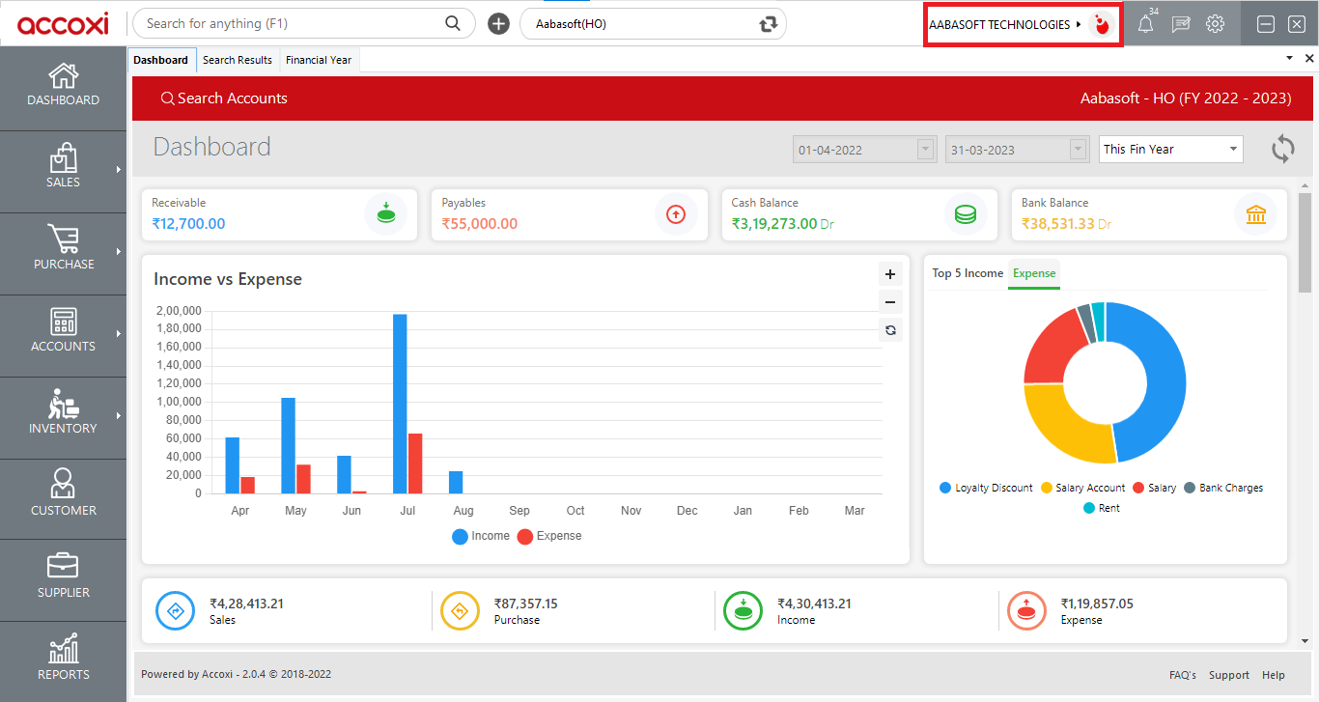Image resolution: width=1319 pixels, height=702 pixels.
Task: Zoom in the Income vs Expense chart
Action: click(890, 274)
